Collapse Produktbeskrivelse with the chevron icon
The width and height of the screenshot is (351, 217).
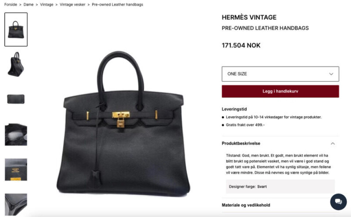pyautogui.click(x=333, y=144)
